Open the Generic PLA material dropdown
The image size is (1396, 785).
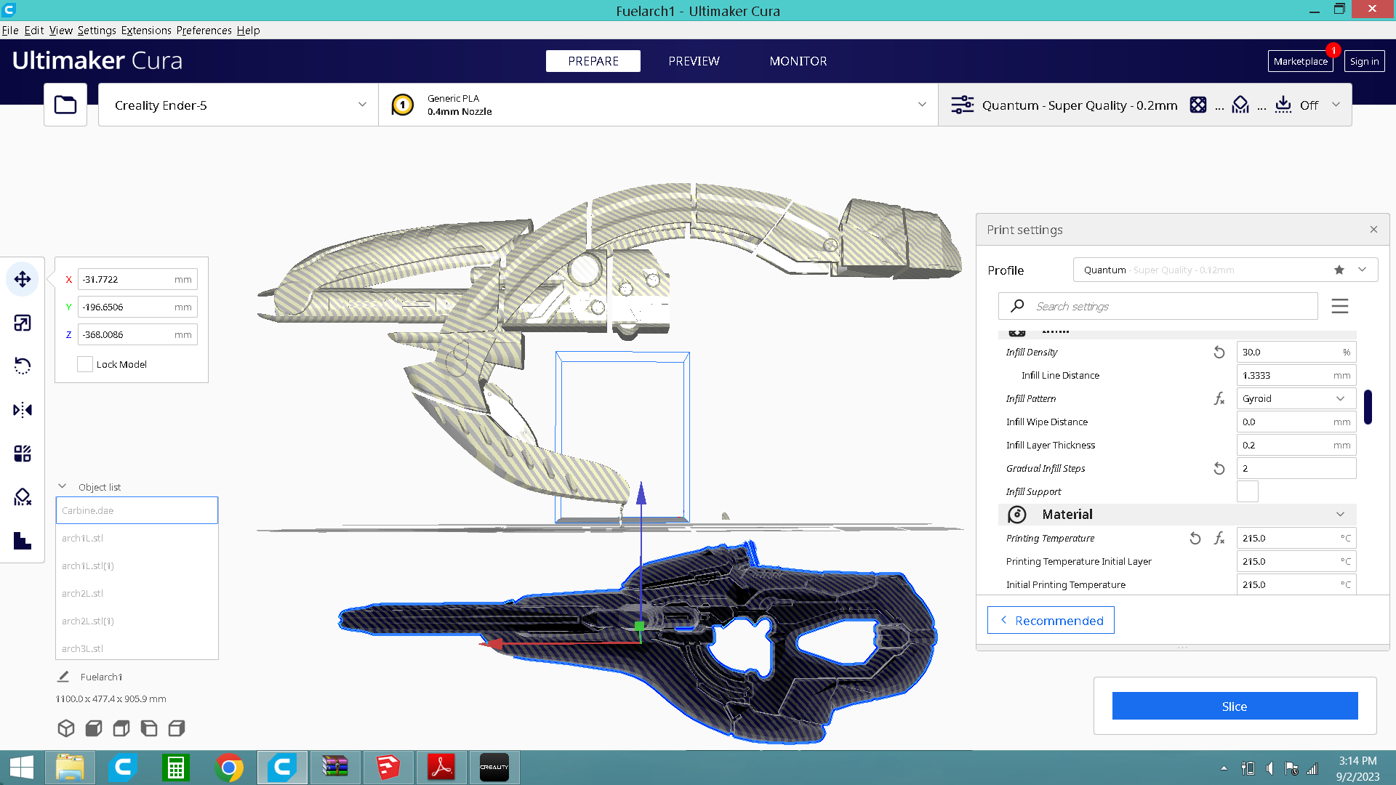pos(658,105)
